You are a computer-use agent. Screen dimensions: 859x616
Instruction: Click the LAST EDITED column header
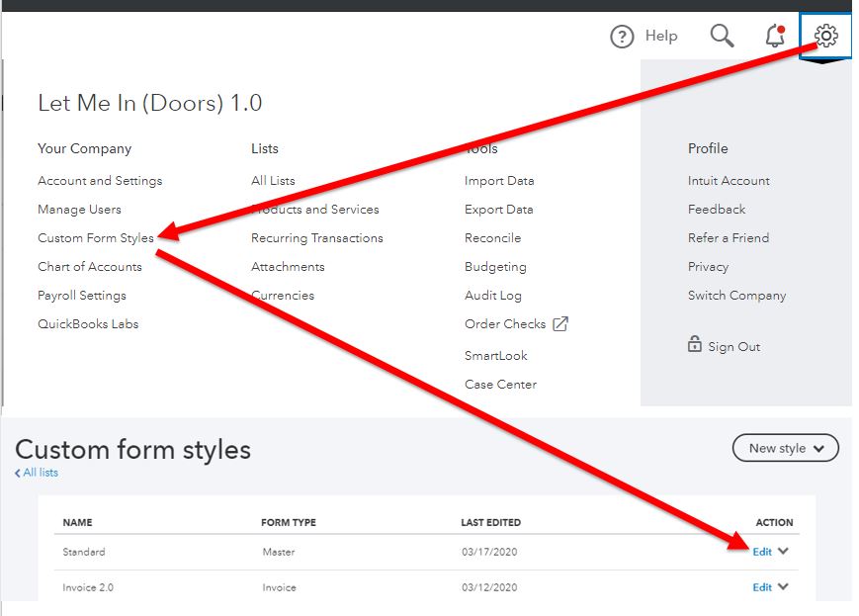pos(491,522)
